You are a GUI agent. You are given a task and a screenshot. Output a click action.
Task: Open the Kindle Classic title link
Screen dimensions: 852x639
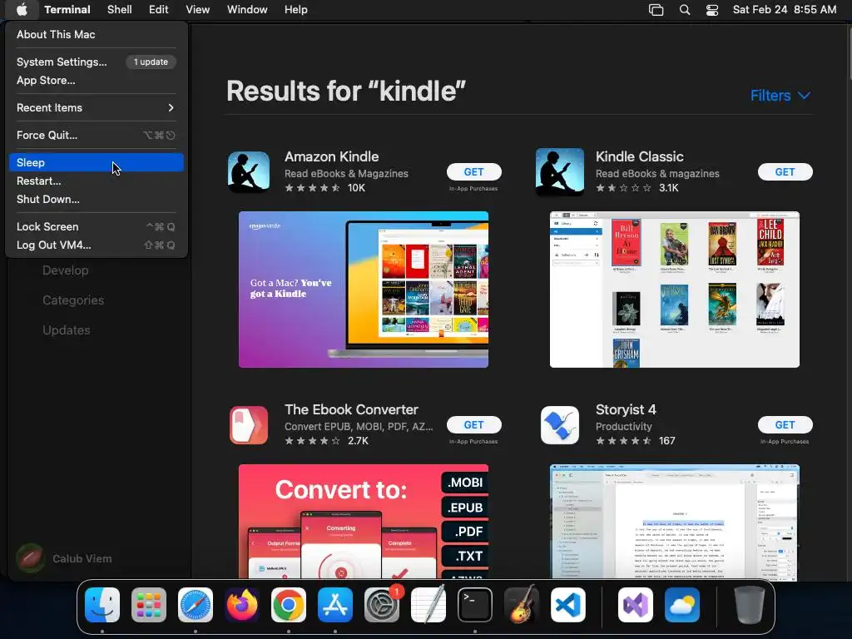640,156
